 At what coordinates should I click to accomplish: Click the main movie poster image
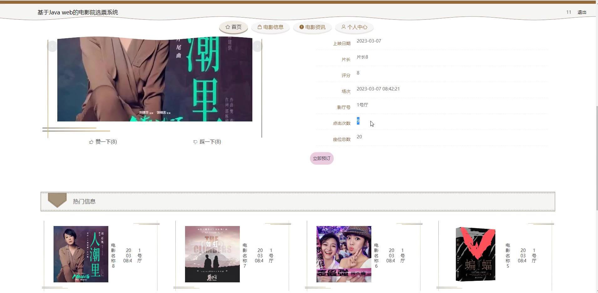click(x=155, y=79)
